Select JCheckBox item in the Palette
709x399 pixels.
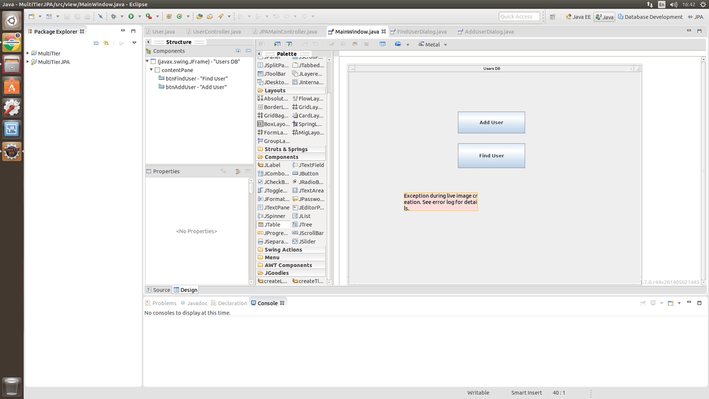click(x=273, y=182)
